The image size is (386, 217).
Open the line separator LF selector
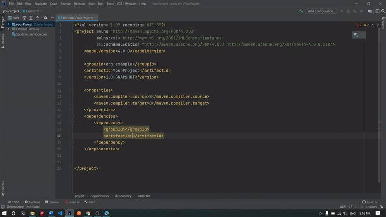coord(351,207)
